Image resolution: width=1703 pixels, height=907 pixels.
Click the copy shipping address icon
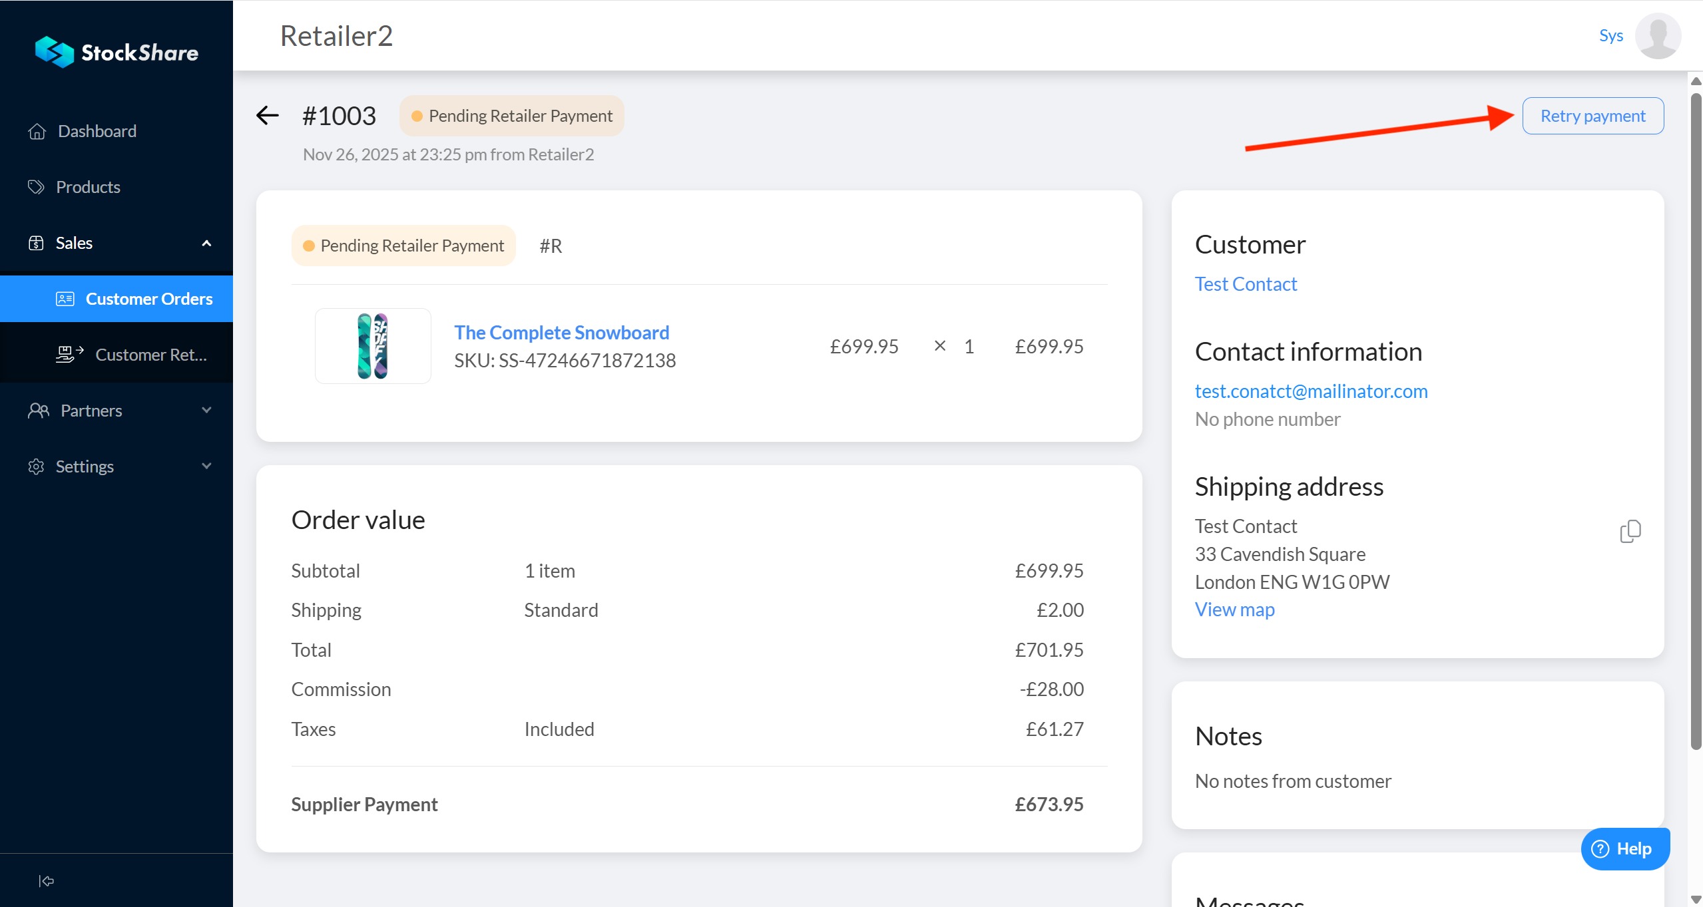click(x=1630, y=531)
